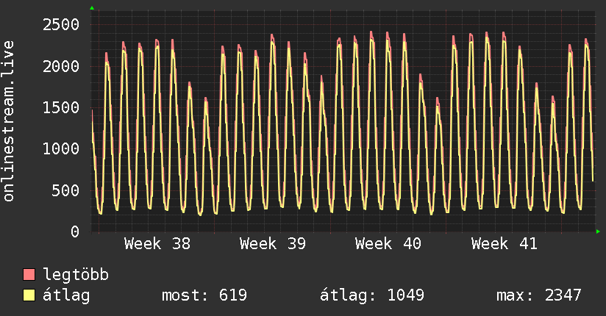This screenshot has width=606, height=316.
Task: Click the 'most: 619' current value
Action: point(204,295)
